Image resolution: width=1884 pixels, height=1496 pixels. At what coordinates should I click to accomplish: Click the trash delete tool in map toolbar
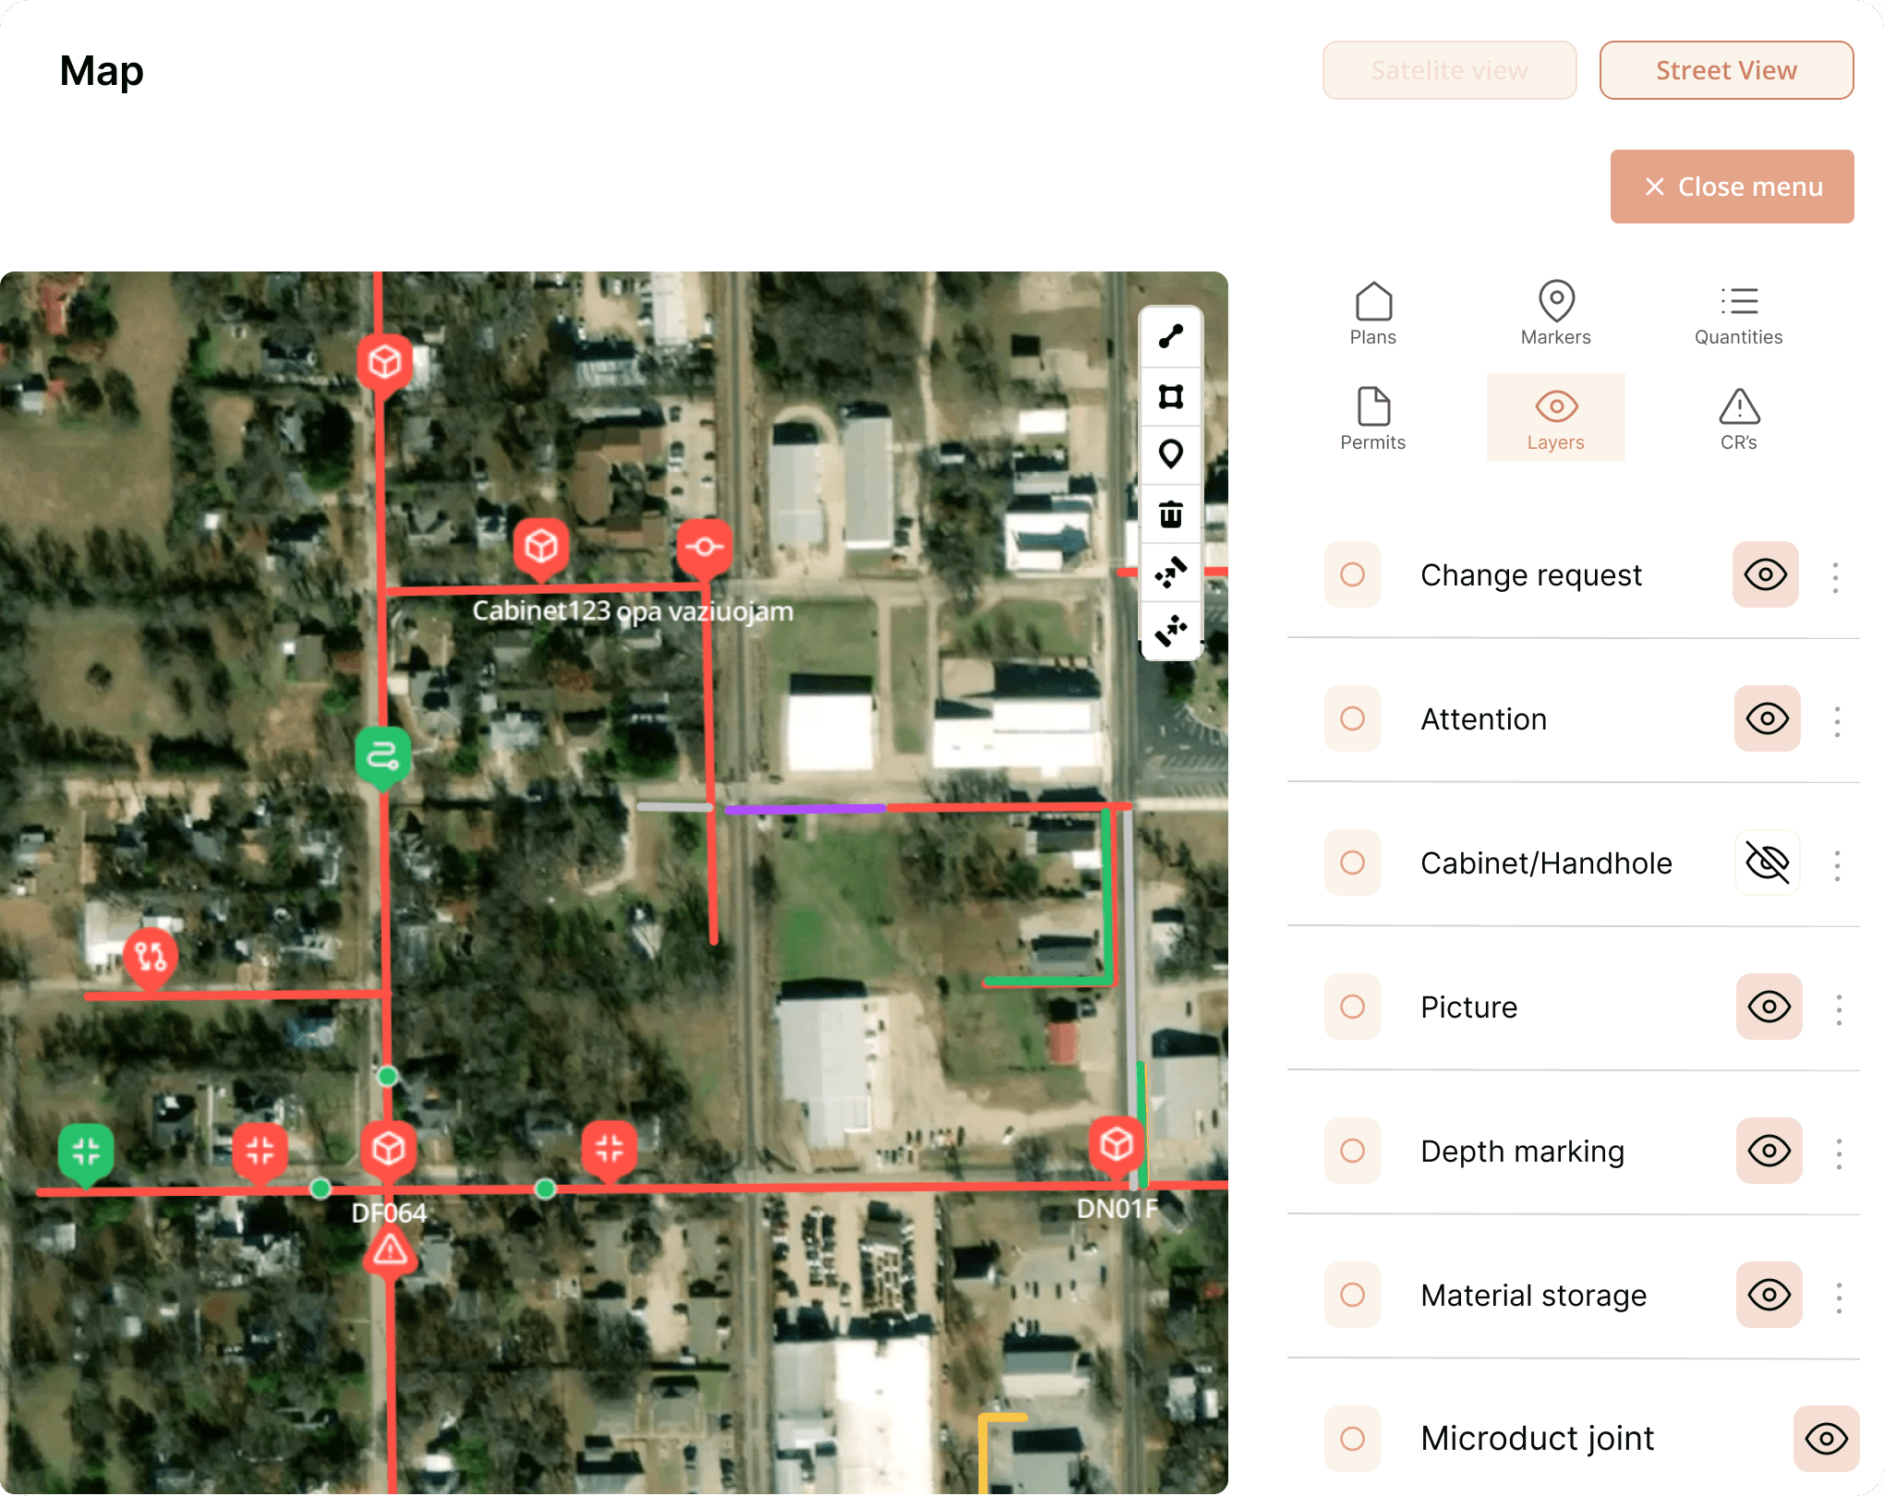coord(1171,514)
